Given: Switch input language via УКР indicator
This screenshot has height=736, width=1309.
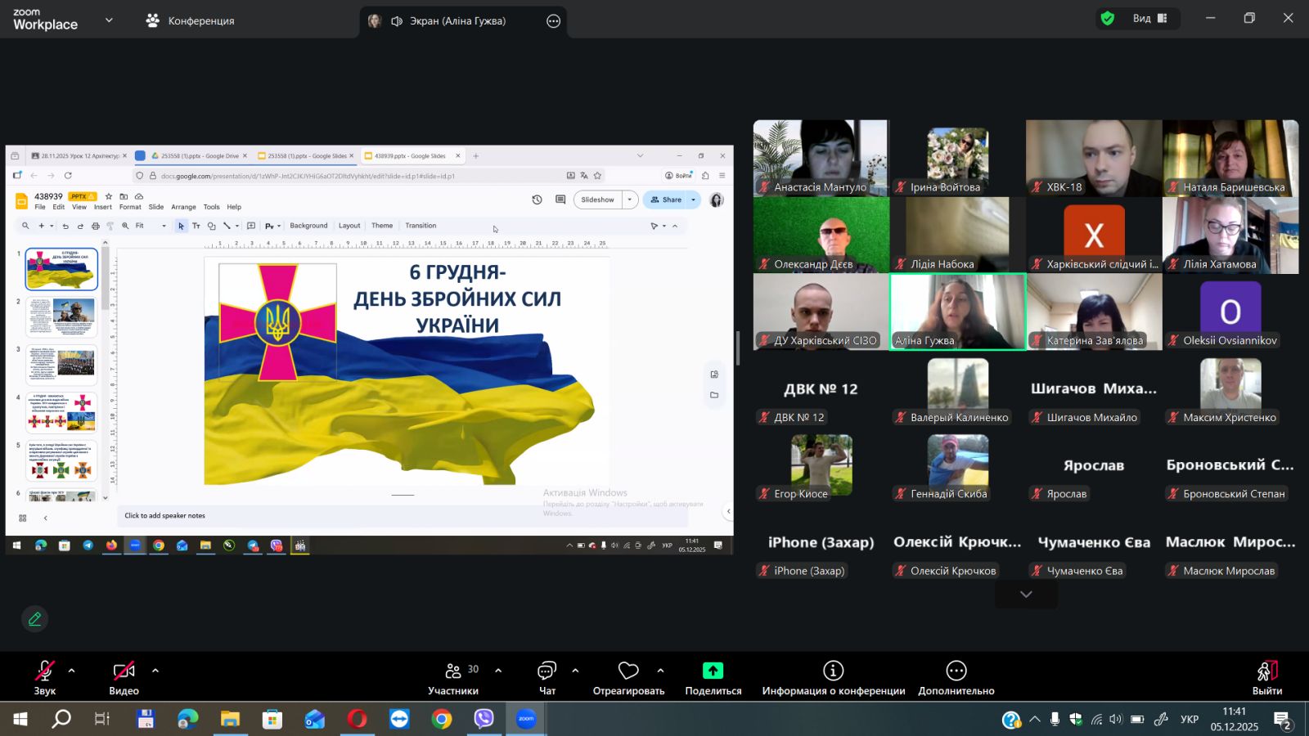Looking at the screenshot, I should [1190, 720].
